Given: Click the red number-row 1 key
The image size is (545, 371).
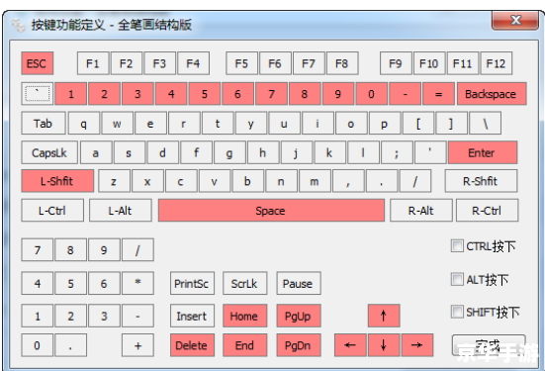Looking at the screenshot, I should [x=70, y=94].
